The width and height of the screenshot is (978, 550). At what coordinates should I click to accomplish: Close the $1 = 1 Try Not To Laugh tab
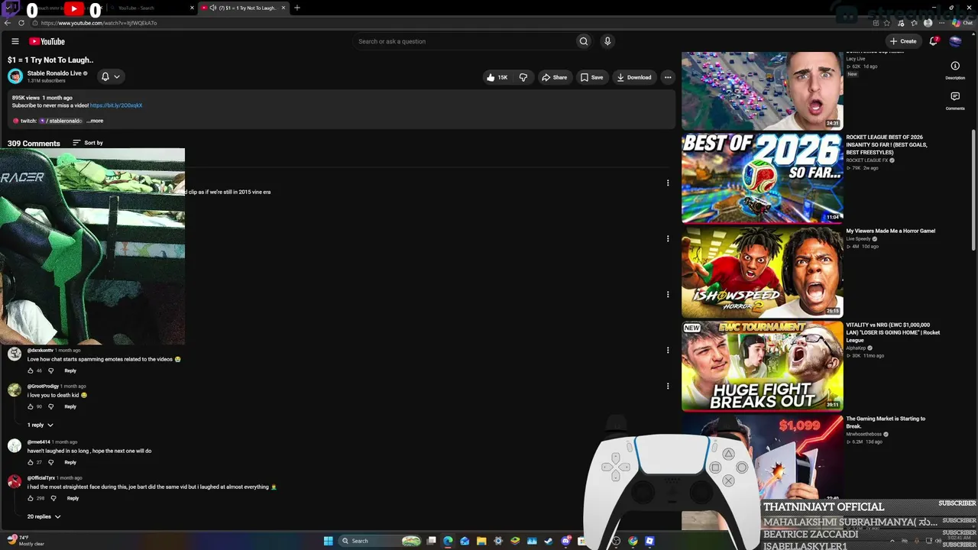click(283, 8)
